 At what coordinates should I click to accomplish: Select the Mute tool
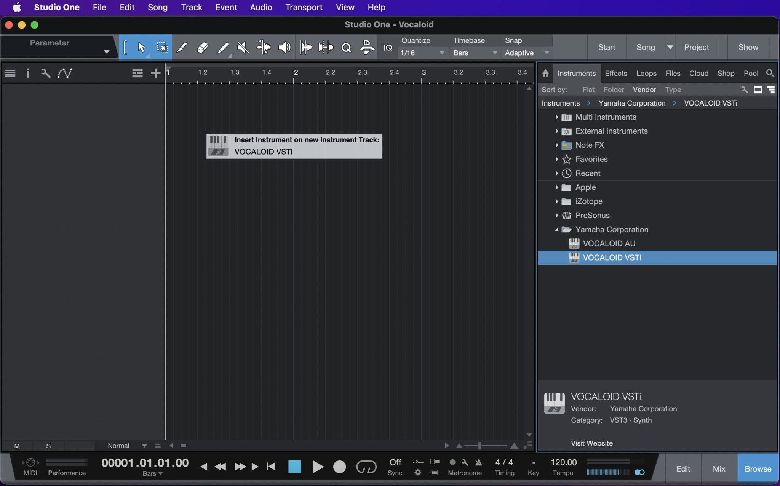[x=243, y=47]
